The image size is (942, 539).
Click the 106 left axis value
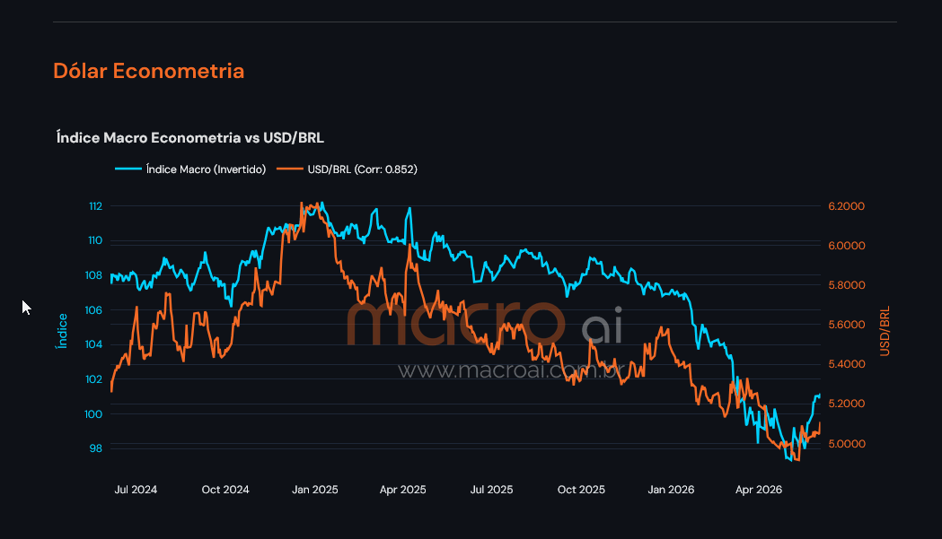click(x=93, y=310)
